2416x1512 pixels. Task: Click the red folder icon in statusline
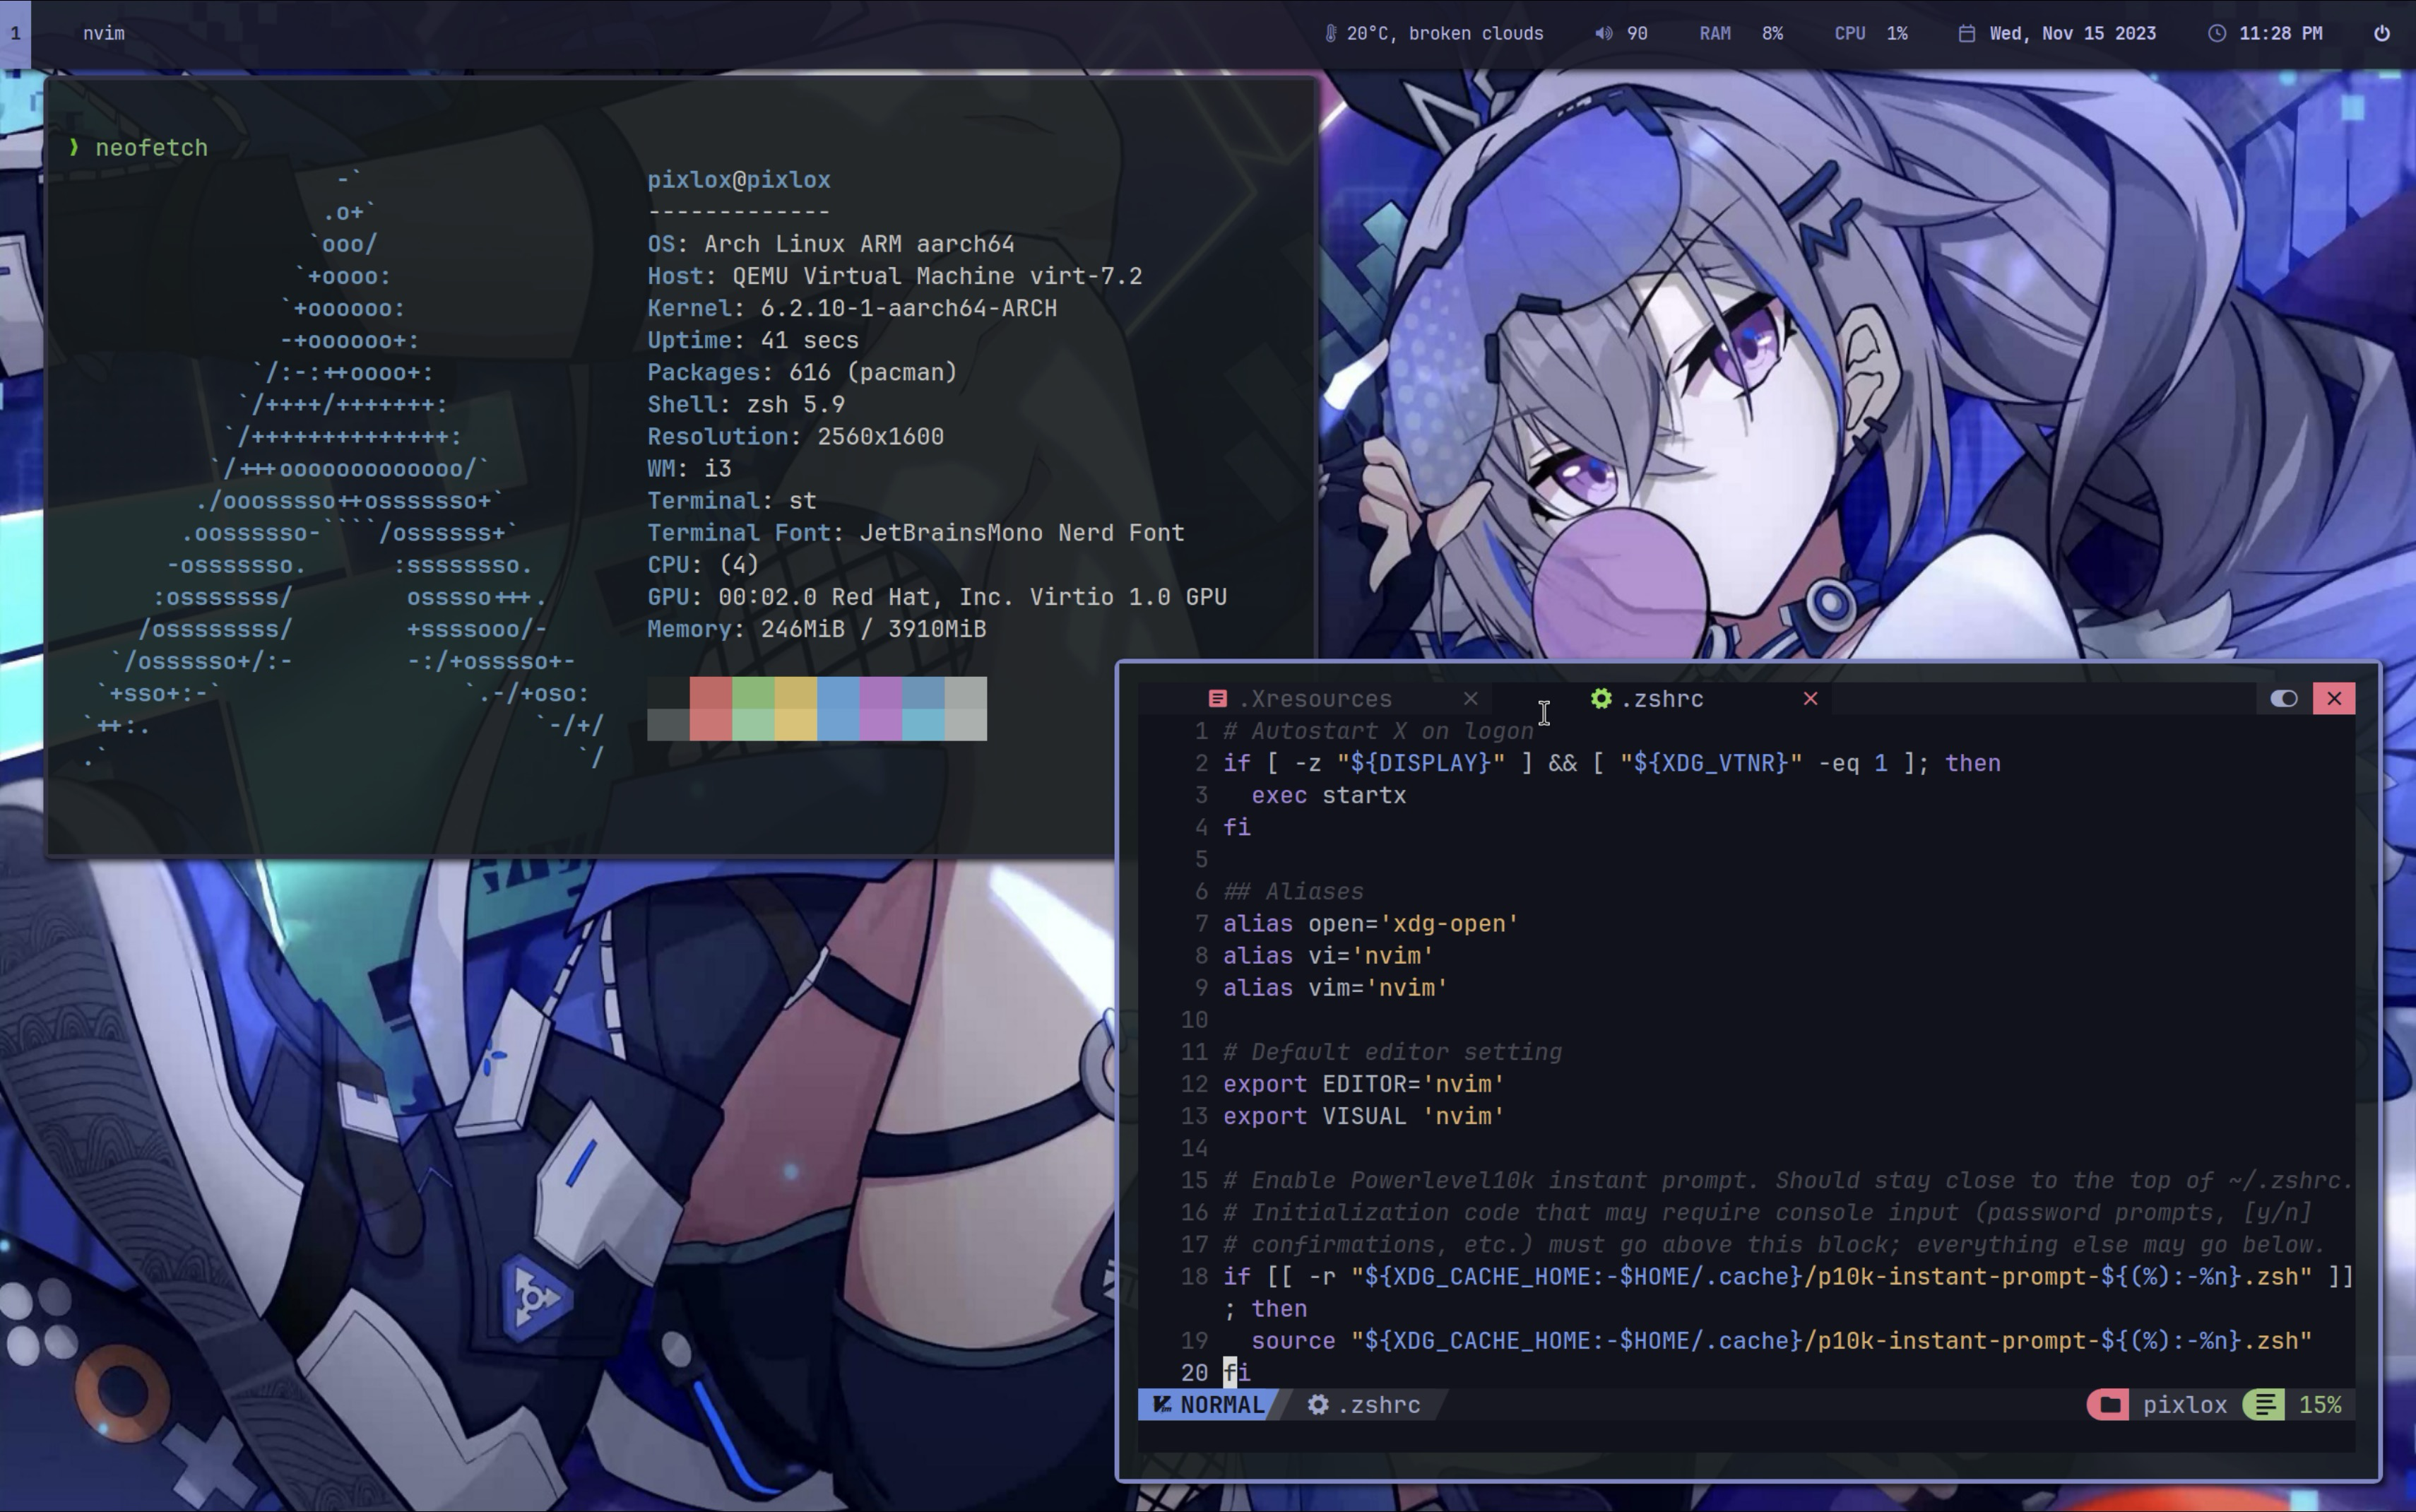pyautogui.click(x=2109, y=1405)
